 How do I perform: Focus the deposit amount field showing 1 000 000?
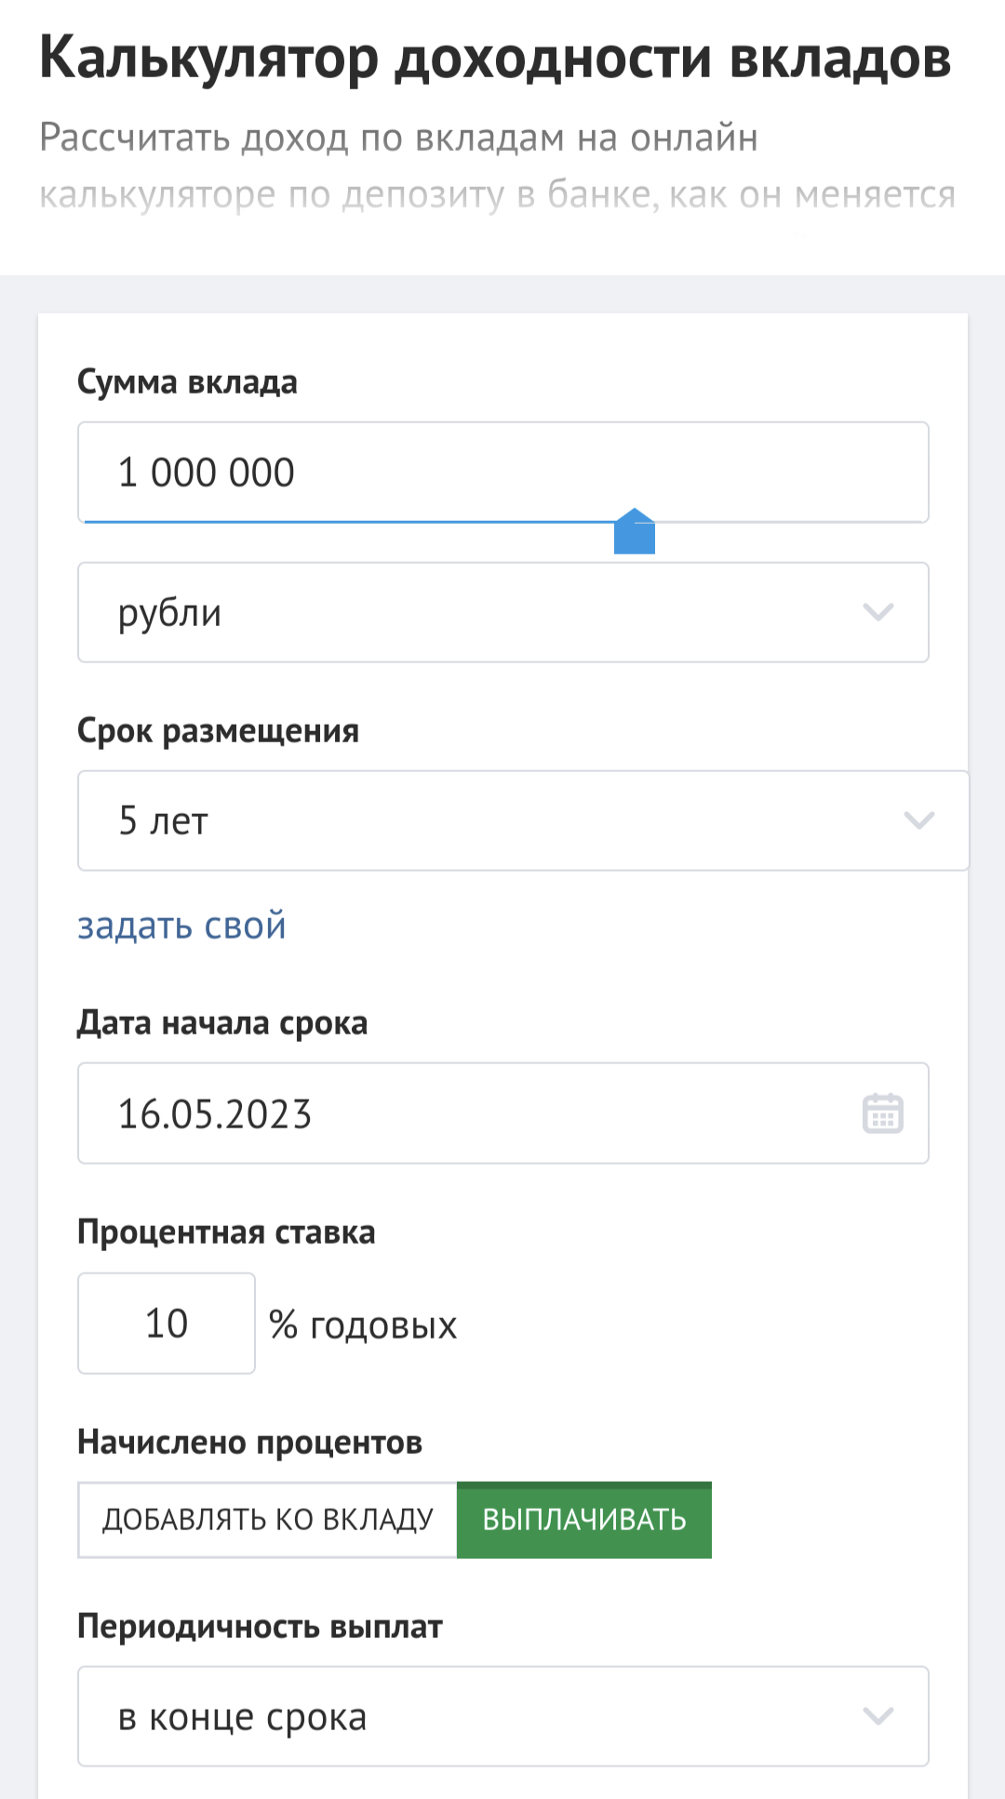point(502,472)
